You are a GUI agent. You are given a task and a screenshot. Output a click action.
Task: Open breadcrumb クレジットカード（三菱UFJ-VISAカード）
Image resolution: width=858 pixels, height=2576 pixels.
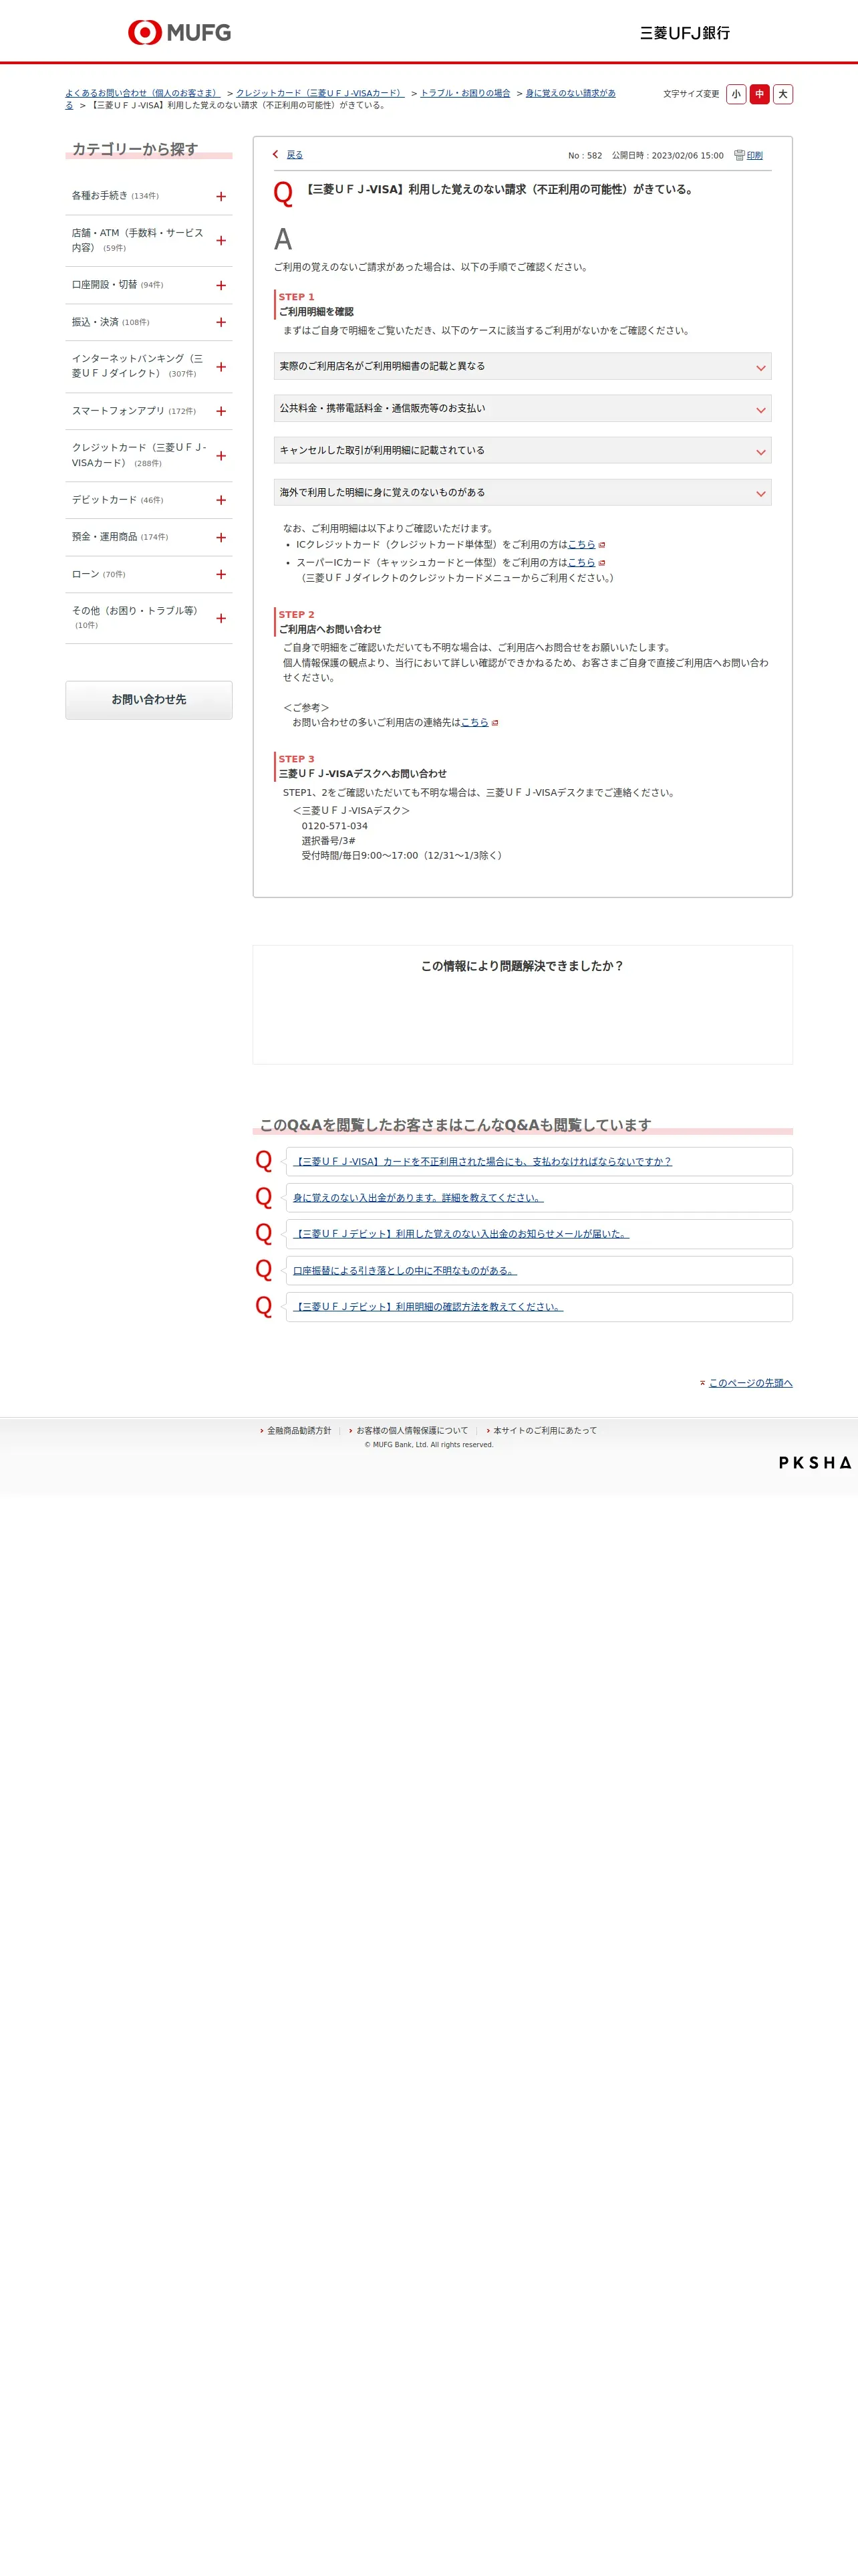click(319, 93)
